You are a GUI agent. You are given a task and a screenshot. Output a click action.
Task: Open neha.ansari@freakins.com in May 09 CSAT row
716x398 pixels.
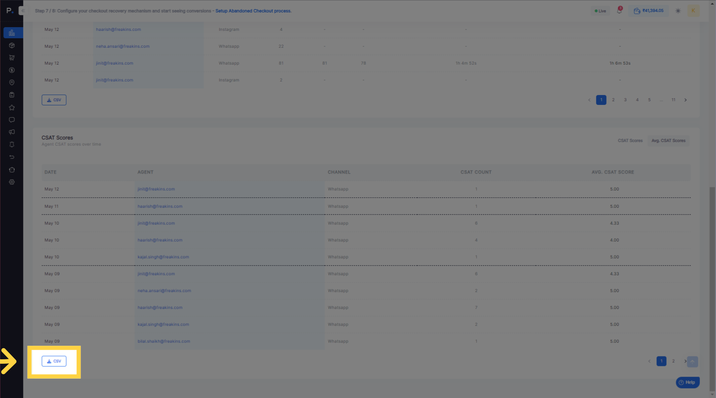[x=164, y=291]
